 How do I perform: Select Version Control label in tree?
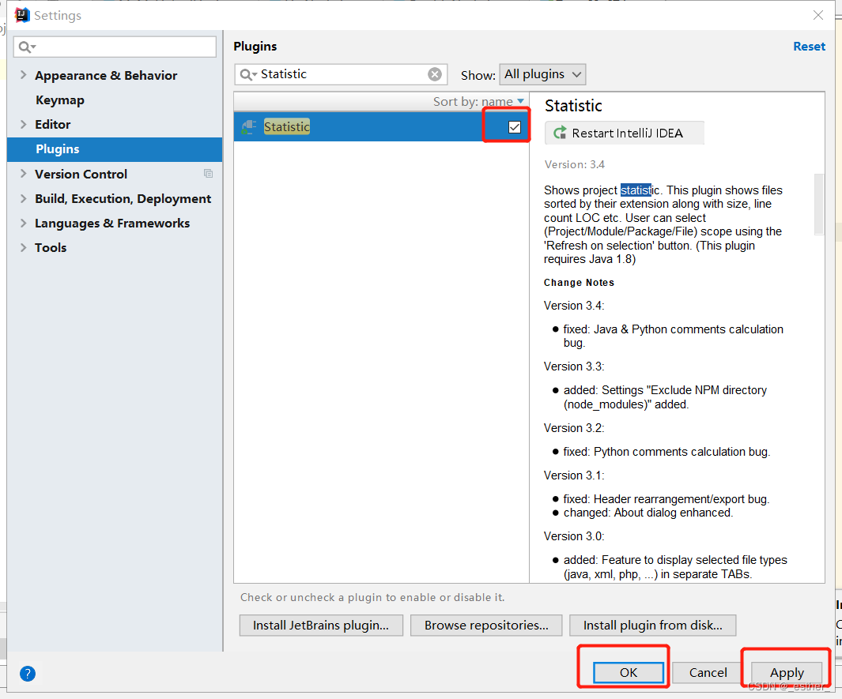pos(81,175)
